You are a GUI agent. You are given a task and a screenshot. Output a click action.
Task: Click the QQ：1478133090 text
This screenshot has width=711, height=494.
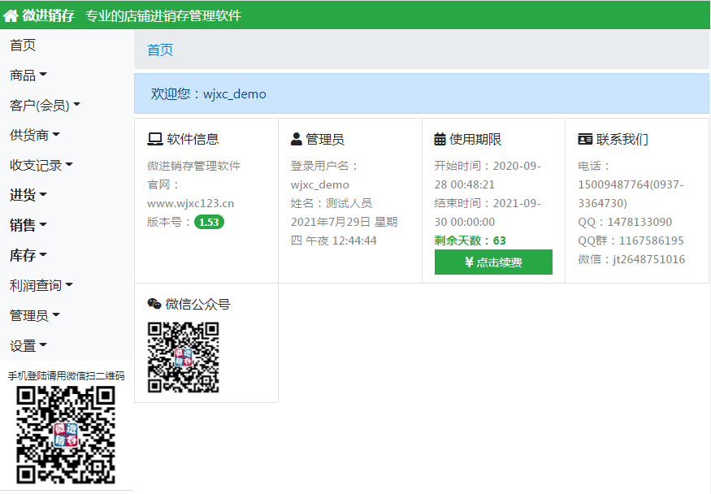click(x=625, y=222)
